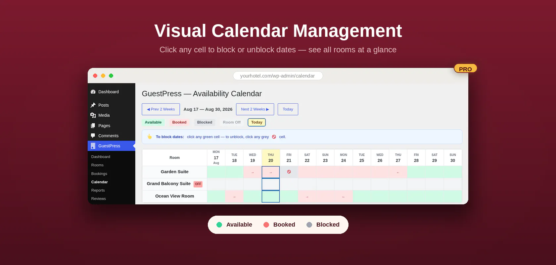
Task: Click the arrow in Garden Suite Thu 20 cell
Action: (x=271, y=172)
